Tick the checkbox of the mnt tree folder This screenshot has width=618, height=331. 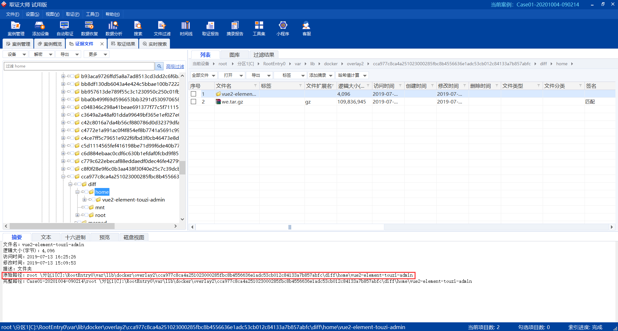click(x=86, y=207)
